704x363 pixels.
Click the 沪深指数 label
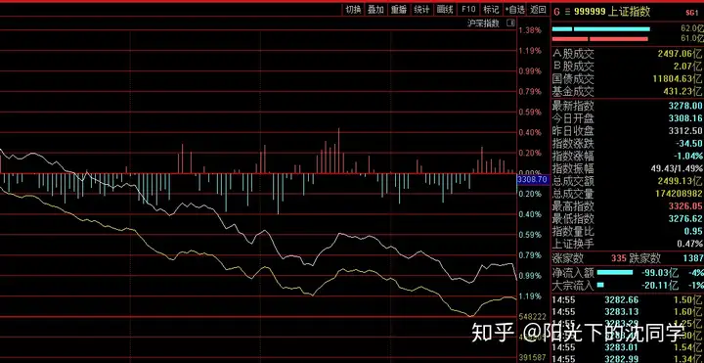click(483, 23)
